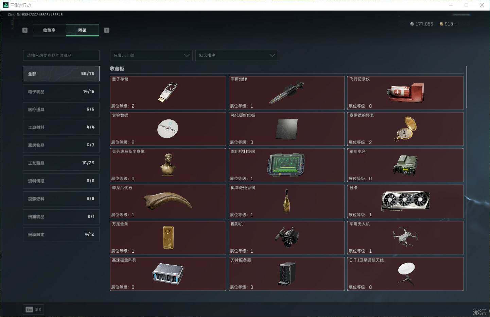490x317 pixels.
Task: Click the collectible search input field
Action: pos(61,55)
